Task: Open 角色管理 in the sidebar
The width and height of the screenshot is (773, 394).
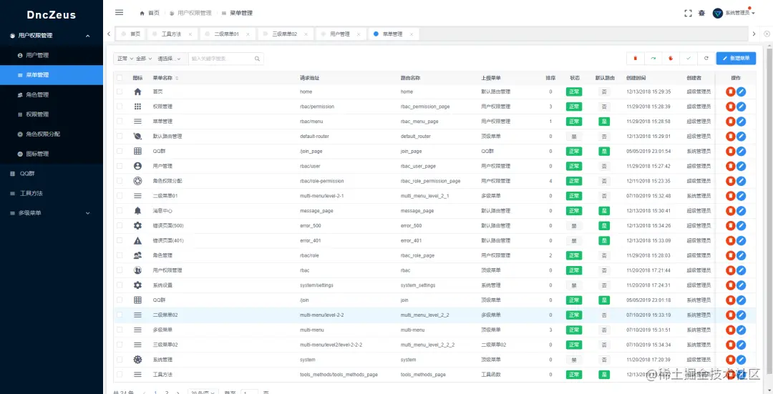Action: tap(52, 94)
